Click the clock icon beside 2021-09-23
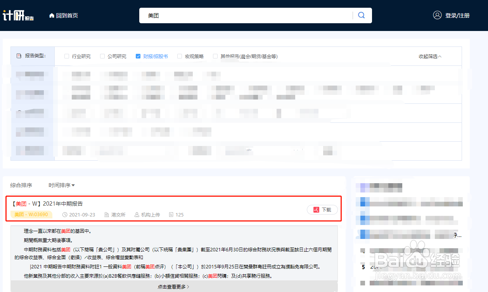The image size is (488, 292). point(65,215)
